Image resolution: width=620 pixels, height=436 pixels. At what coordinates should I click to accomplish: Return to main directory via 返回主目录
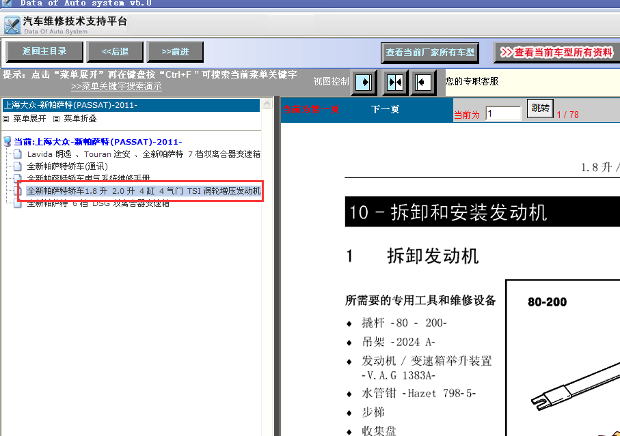pos(44,51)
